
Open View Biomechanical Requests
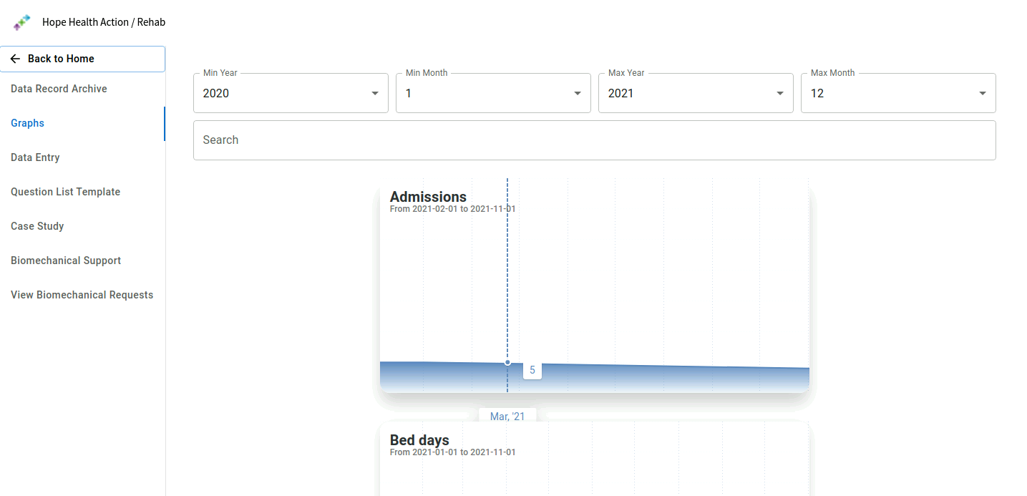tap(82, 295)
